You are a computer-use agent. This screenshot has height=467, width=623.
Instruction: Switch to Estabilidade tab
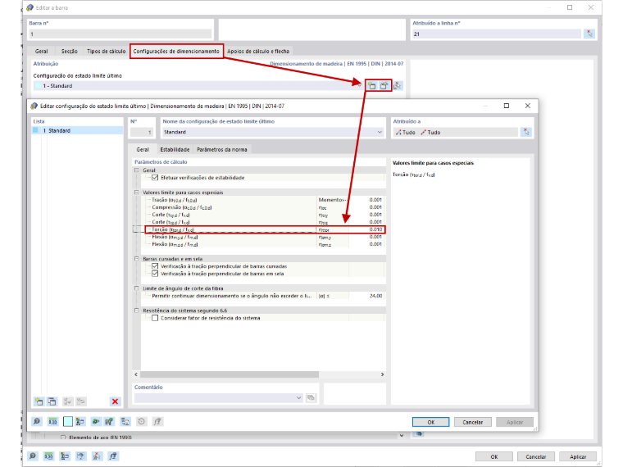[175, 149]
